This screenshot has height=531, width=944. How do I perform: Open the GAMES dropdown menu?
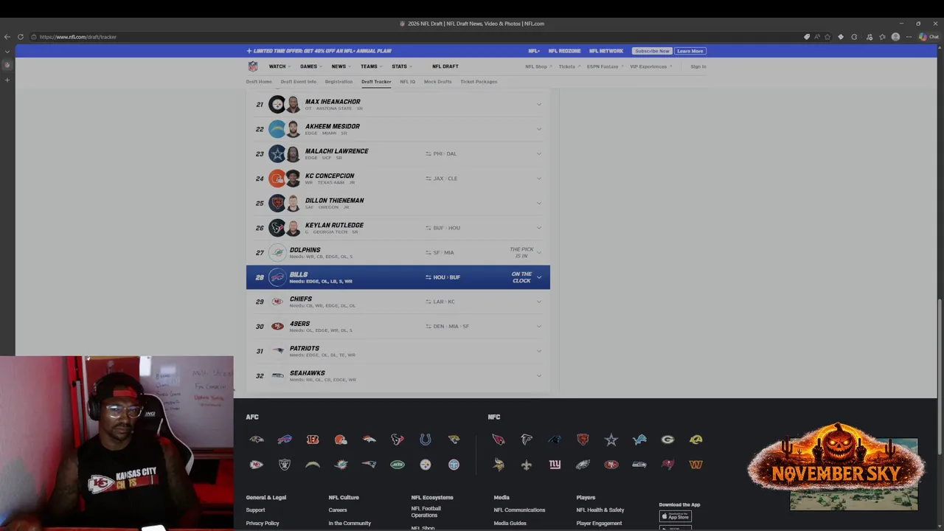click(310, 66)
